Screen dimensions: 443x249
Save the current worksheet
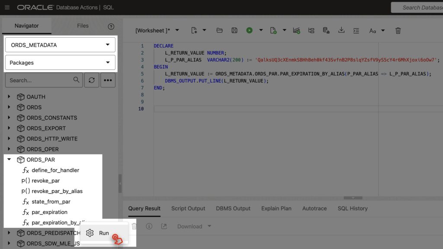pyautogui.click(x=234, y=30)
